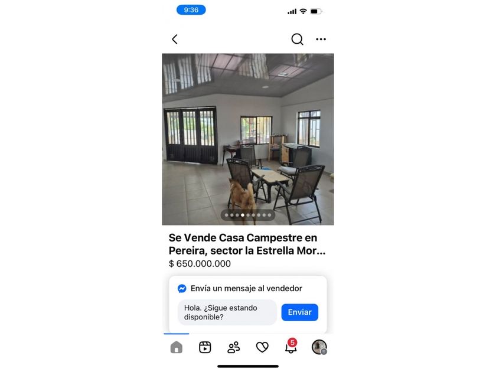
Task: Open notifications bell with 5 badge
Action: (x=291, y=346)
